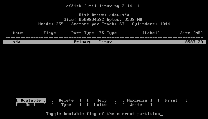Click the Flags column header
Viewport: 208px width, 119px height.
[x=50, y=33]
